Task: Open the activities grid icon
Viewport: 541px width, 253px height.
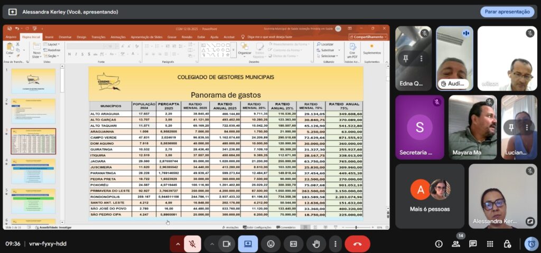Action: 490,243
